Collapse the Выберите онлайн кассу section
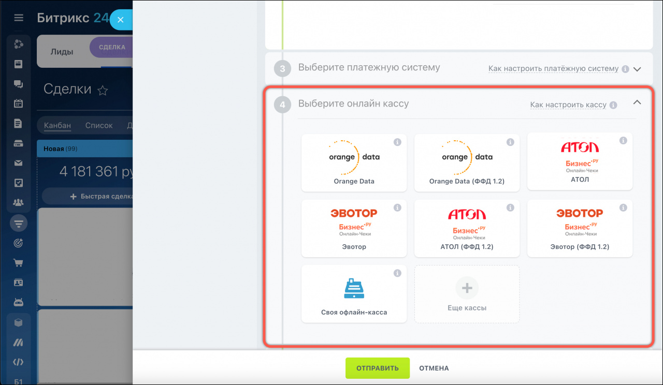 point(637,102)
